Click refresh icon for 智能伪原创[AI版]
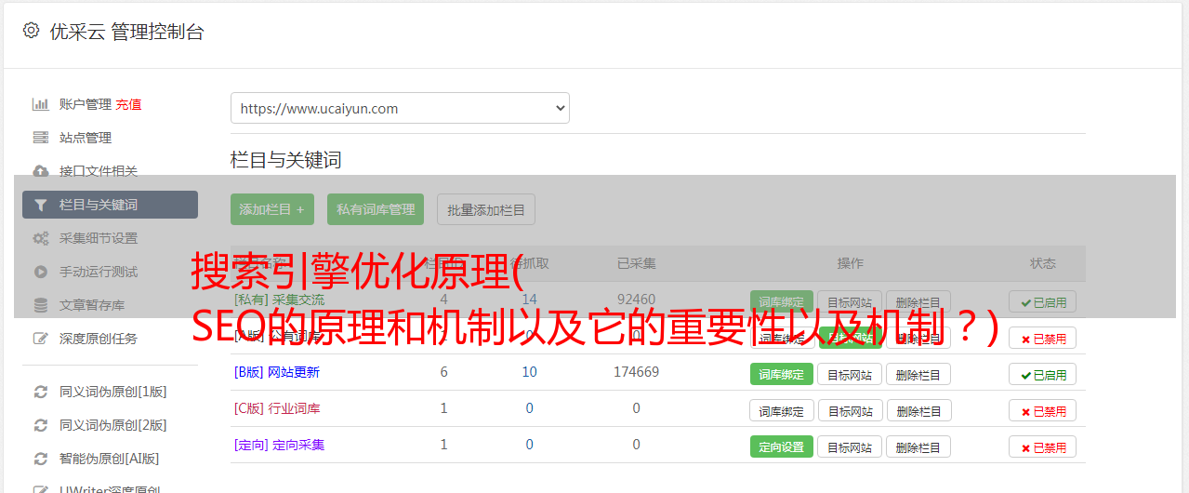Image resolution: width=1189 pixels, height=493 pixels. [40, 459]
